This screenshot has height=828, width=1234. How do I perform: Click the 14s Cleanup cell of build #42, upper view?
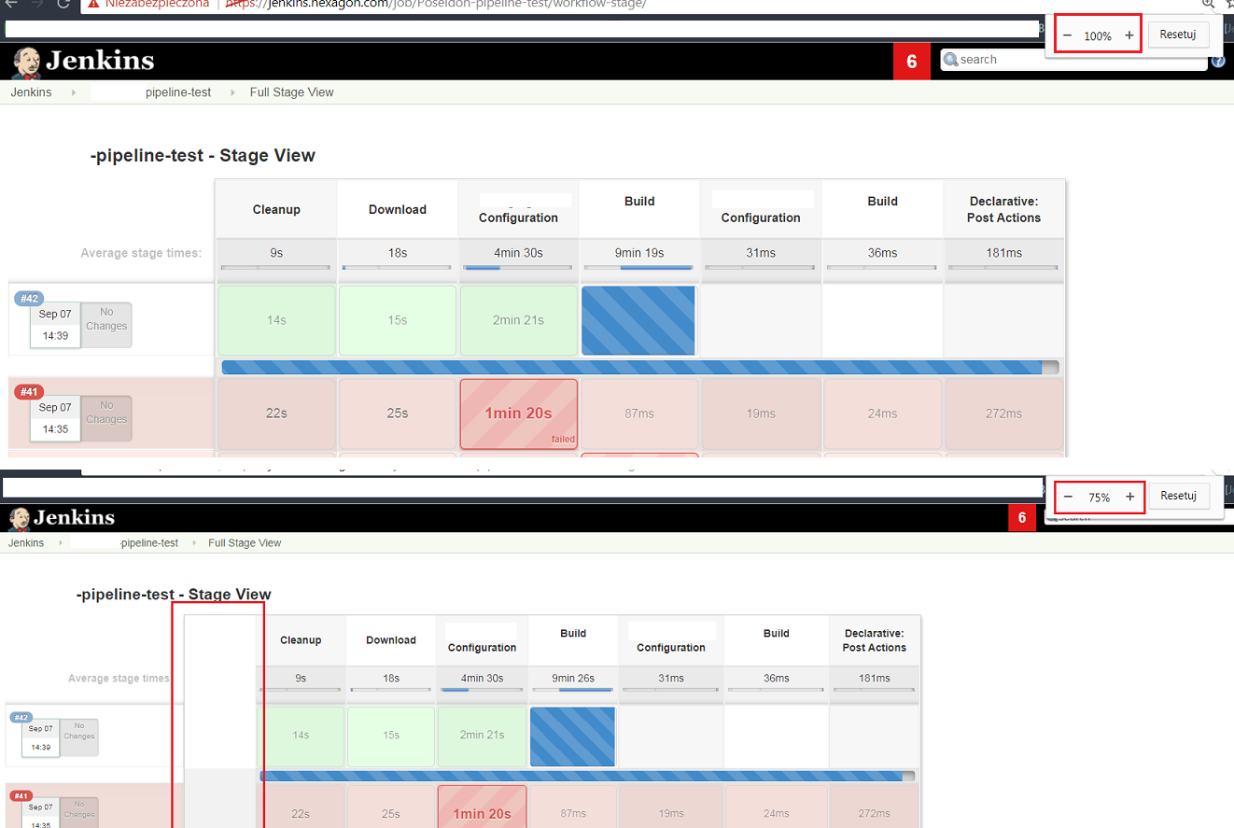click(x=276, y=320)
